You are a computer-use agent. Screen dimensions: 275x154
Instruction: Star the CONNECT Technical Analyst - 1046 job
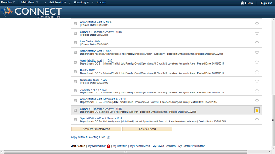click(x=257, y=33)
